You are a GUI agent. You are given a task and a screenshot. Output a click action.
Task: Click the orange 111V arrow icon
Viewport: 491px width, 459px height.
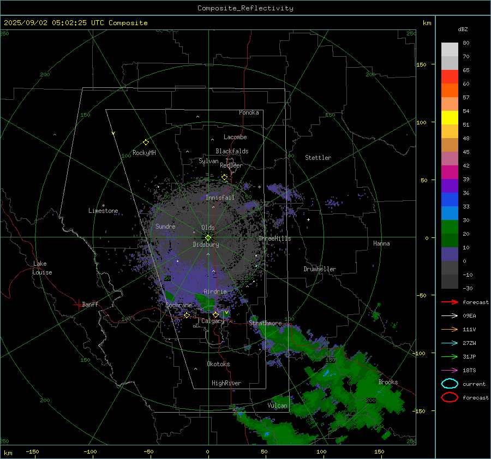450,329
